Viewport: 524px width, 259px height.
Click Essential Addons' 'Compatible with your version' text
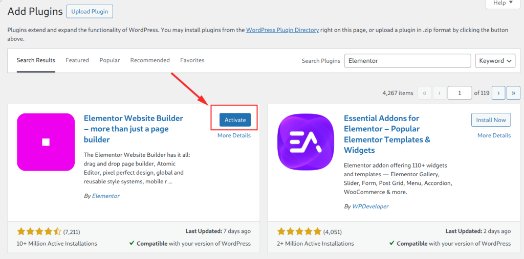(454, 244)
